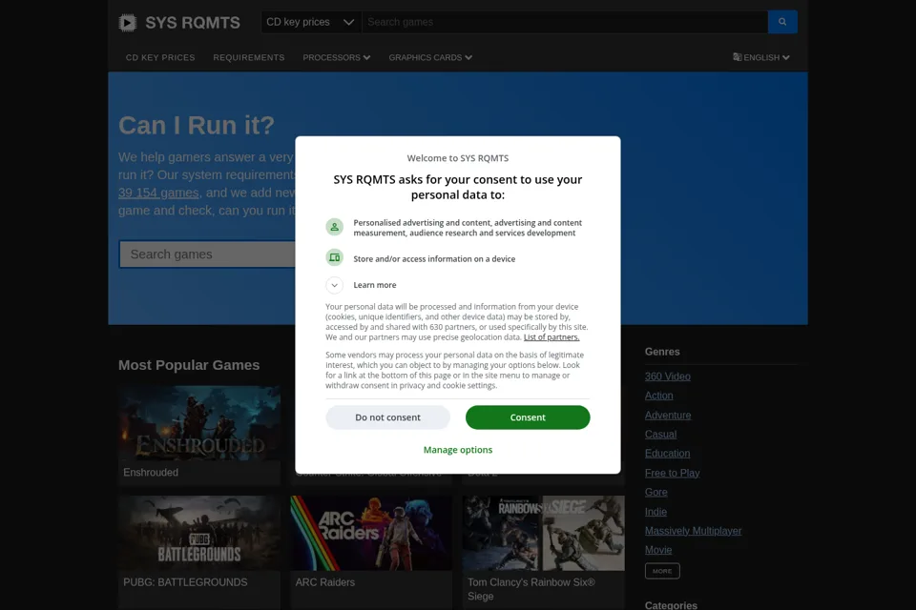This screenshot has height=610, width=916.
Task: Focus the top Search games field
Action: pos(565,22)
